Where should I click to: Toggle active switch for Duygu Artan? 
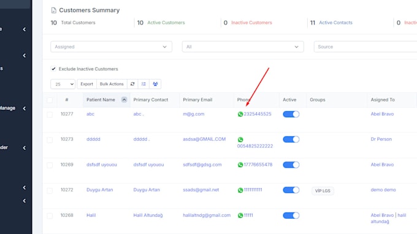[x=291, y=190]
